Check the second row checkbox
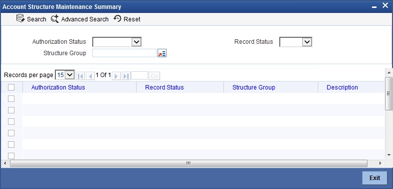This screenshot has height=189, width=393. point(11,110)
